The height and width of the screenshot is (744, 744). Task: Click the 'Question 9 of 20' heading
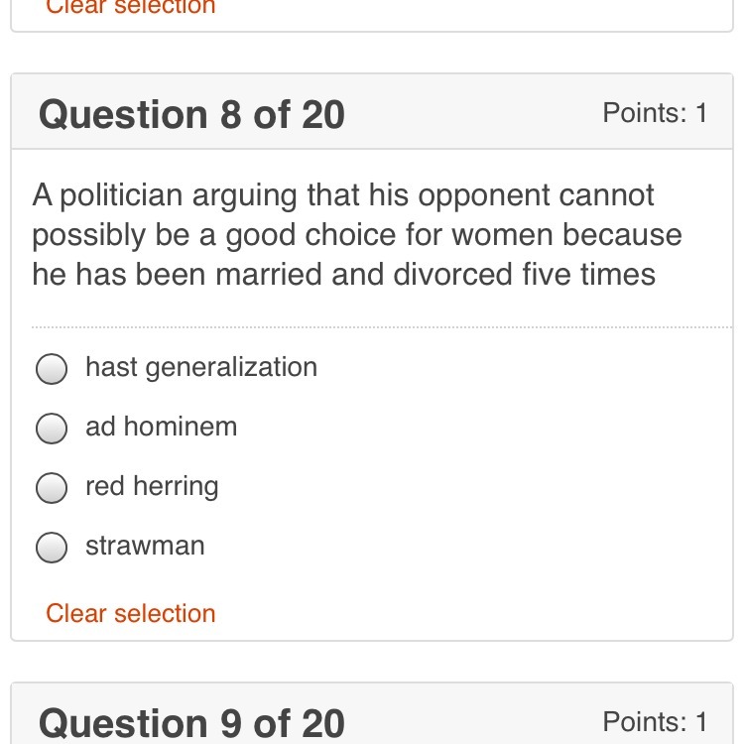tap(191, 722)
